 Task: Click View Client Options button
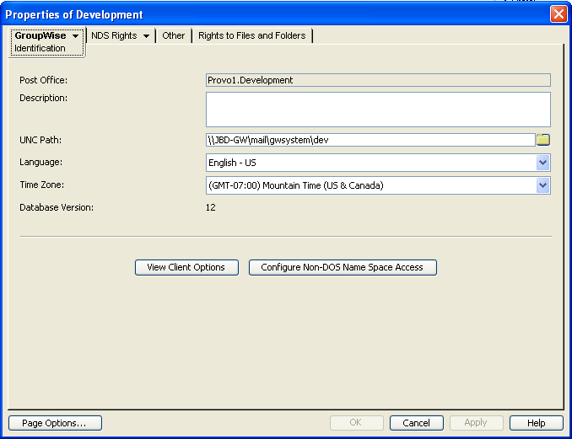[186, 267]
